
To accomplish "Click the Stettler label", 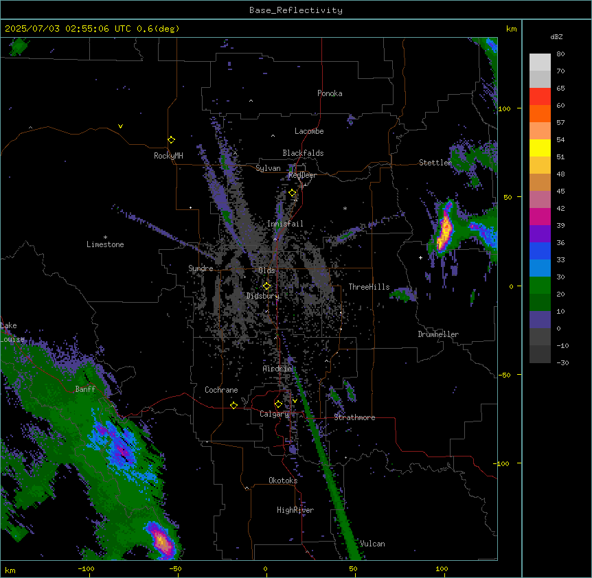I will click(435, 163).
